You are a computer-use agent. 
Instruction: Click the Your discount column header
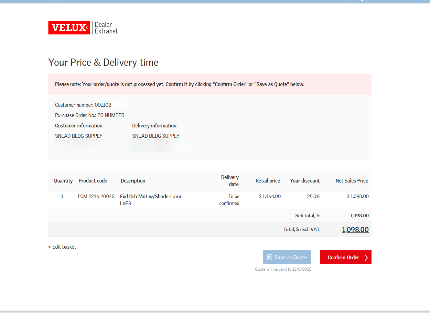pyautogui.click(x=304, y=181)
